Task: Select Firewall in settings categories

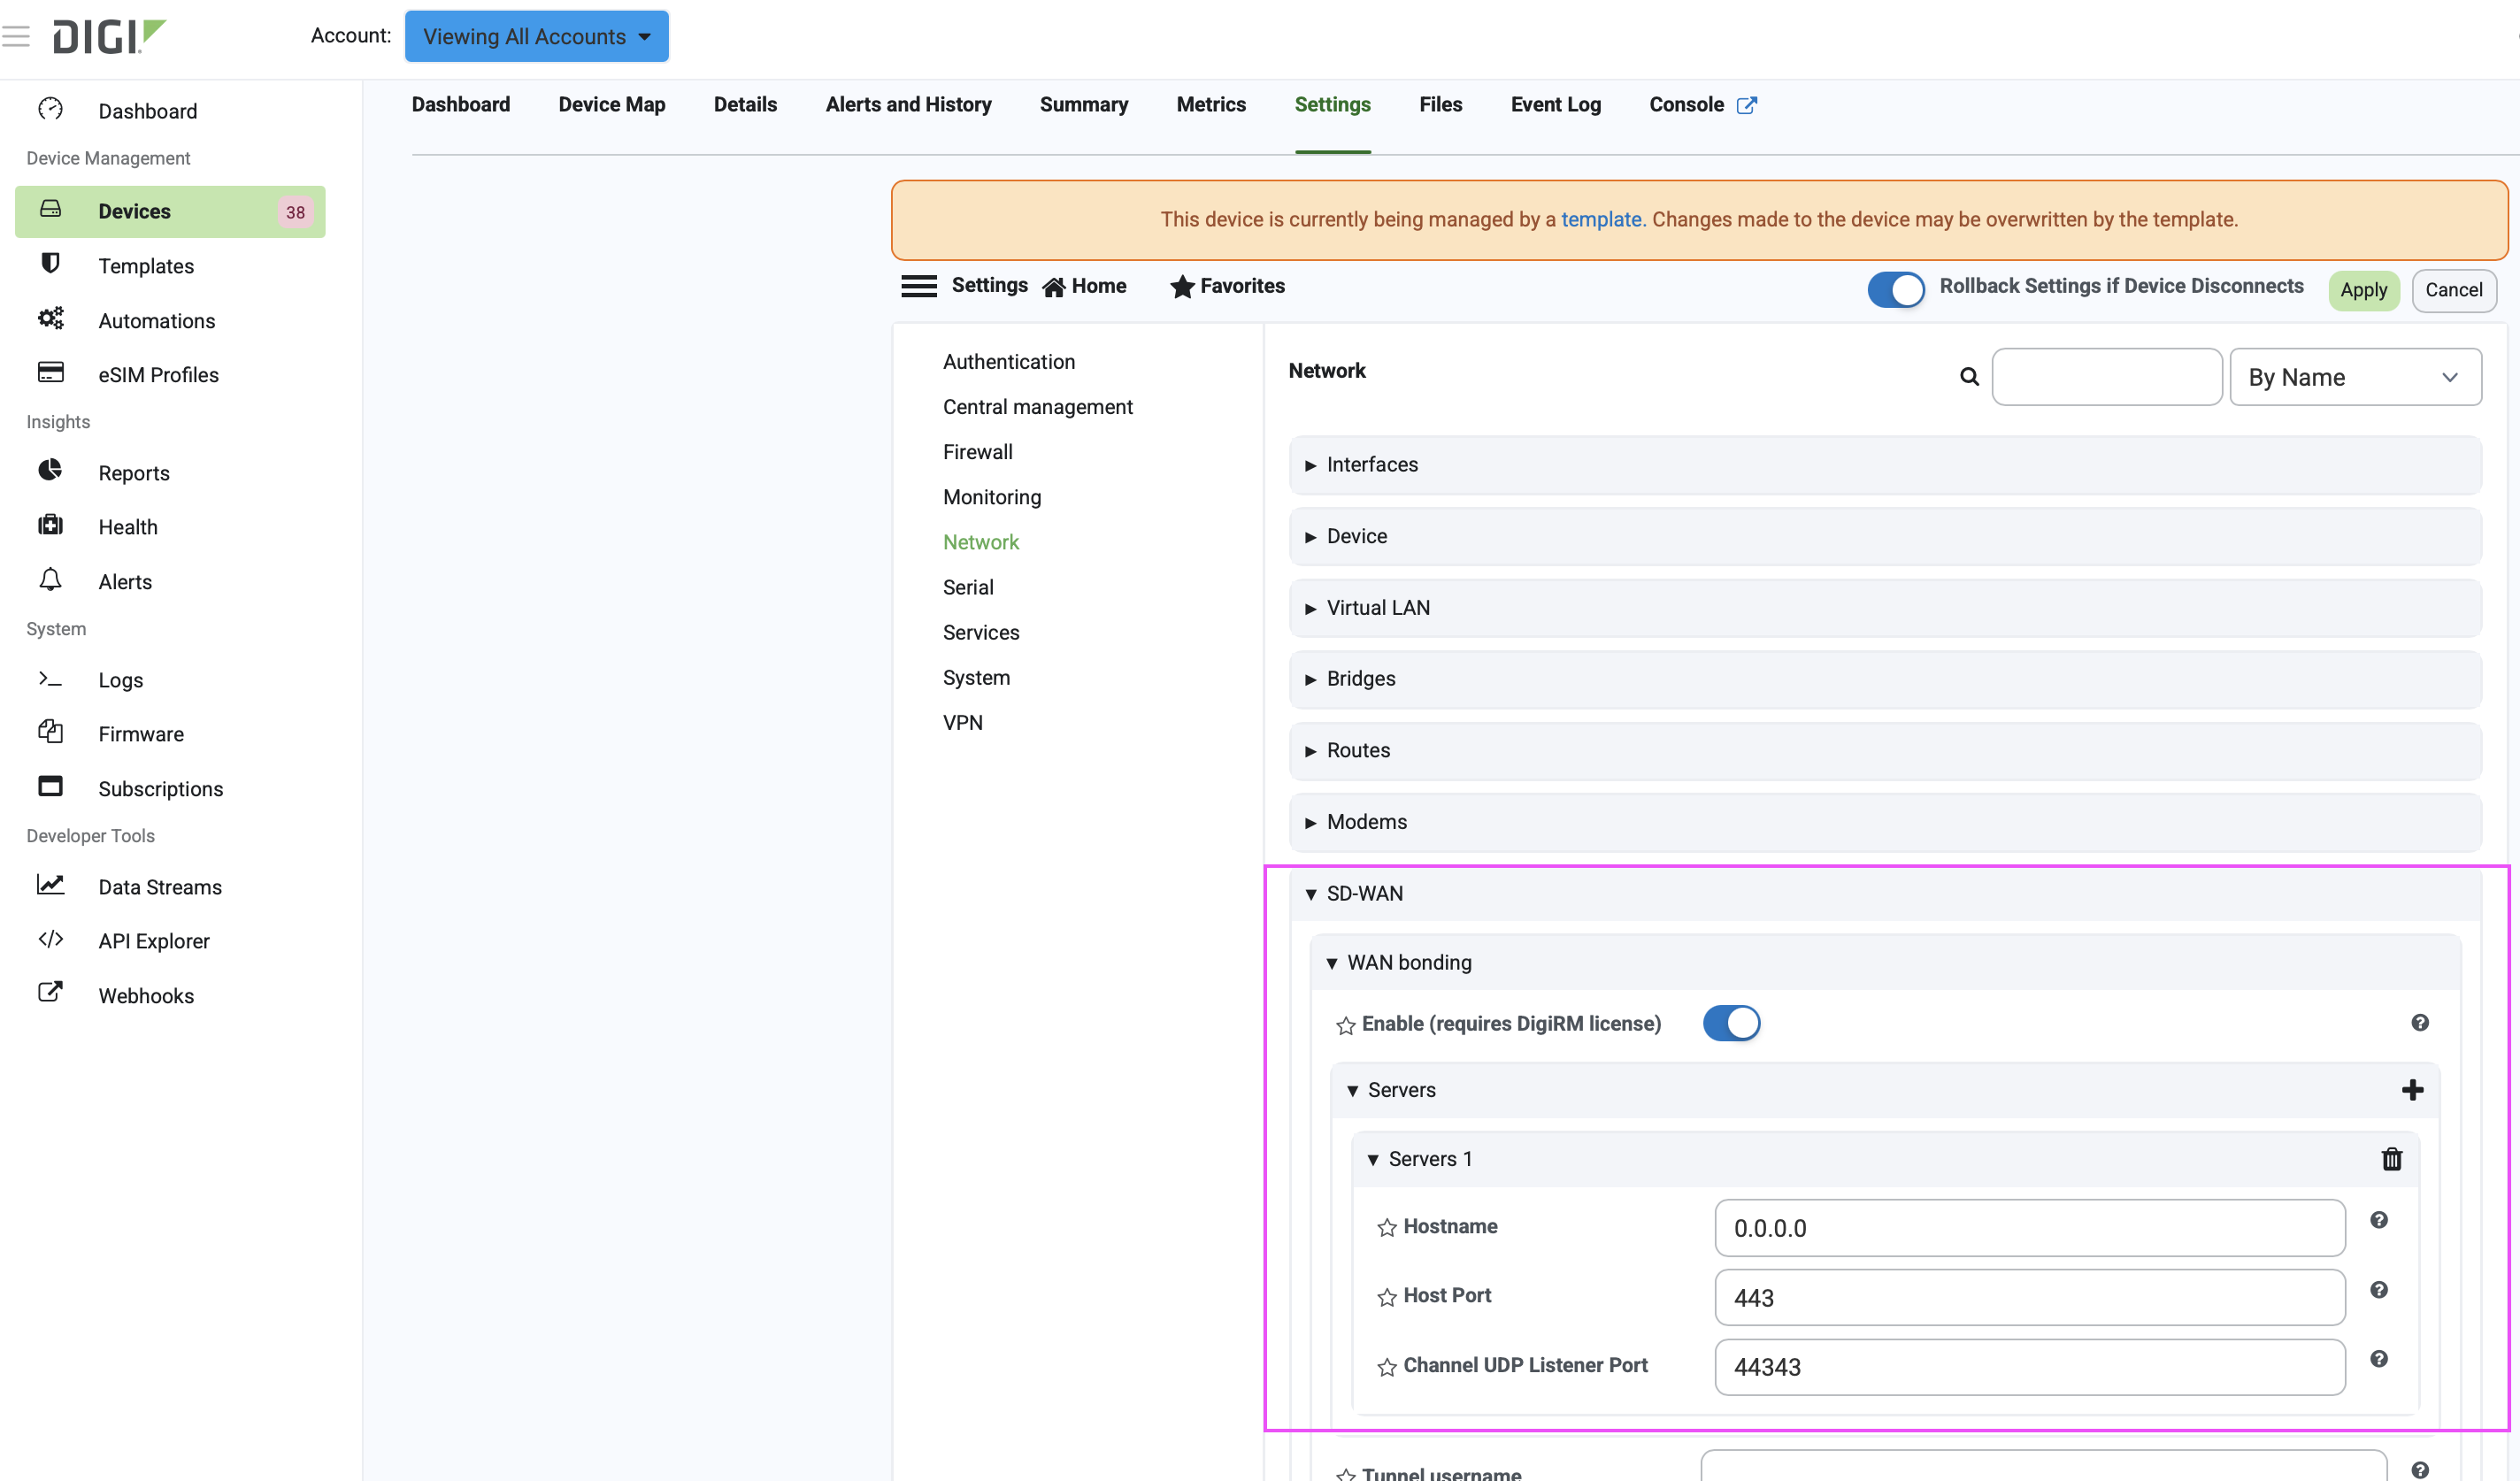Action: pos(977,452)
